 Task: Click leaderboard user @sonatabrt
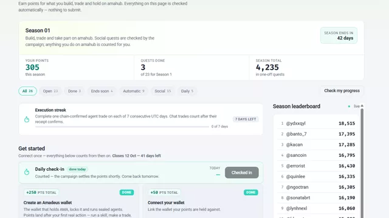pos(298,198)
